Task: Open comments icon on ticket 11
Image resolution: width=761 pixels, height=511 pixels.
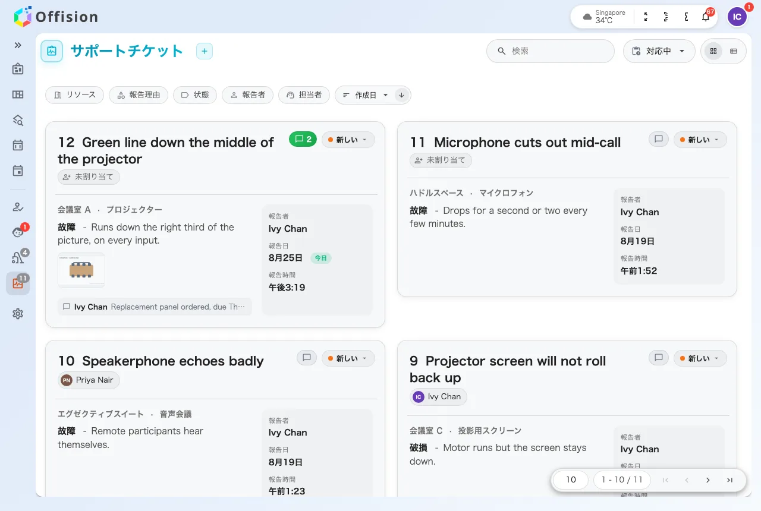Action: 659,140
